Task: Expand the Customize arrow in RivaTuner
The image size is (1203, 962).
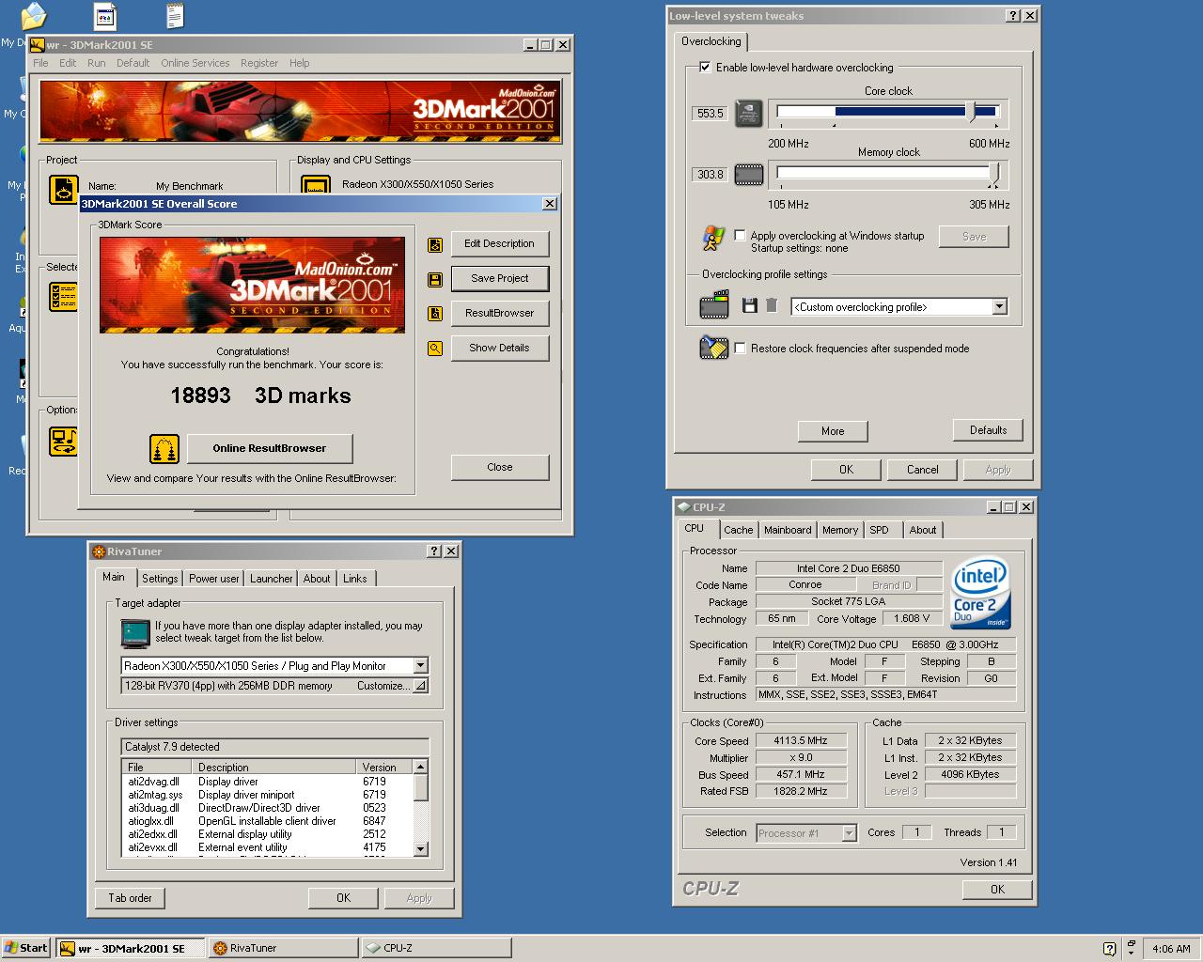Action: pyautogui.click(x=420, y=686)
